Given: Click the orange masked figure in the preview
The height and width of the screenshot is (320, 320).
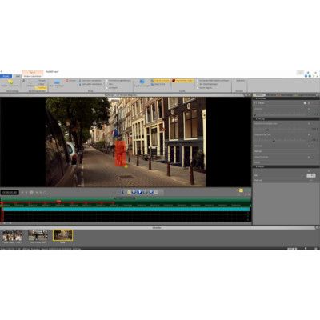Looking at the screenshot, I should pos(121,154).
